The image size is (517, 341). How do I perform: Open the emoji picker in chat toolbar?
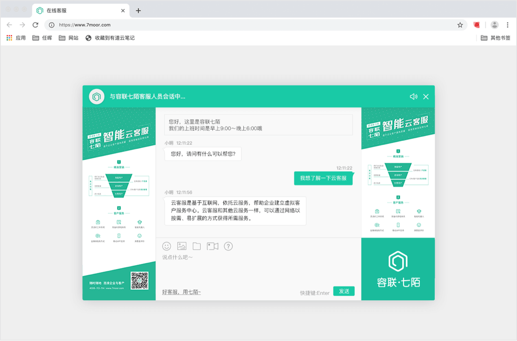(166, 246)
